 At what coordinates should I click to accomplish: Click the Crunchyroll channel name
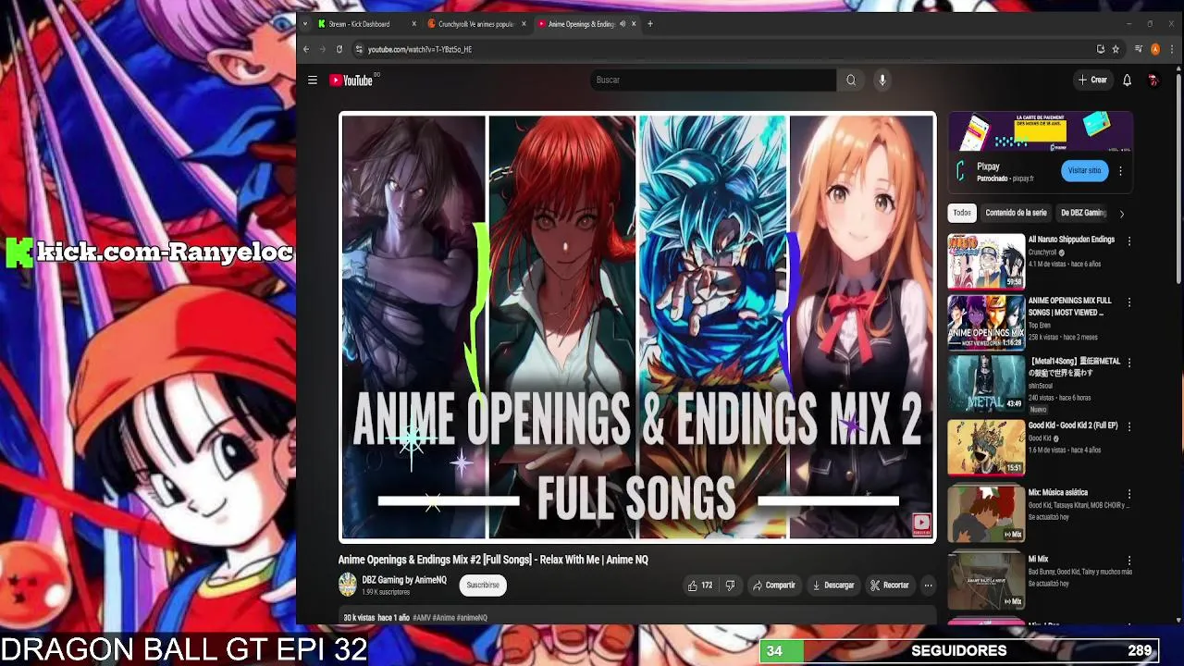[1042, 253]
